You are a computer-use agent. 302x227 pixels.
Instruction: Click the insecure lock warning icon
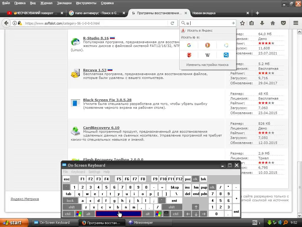20,23
